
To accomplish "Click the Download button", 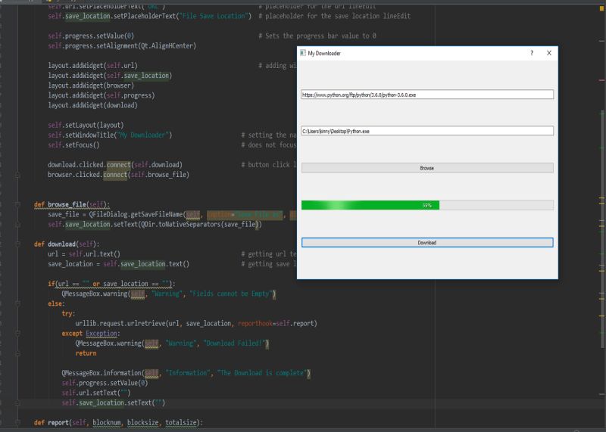I will point(427,242).
